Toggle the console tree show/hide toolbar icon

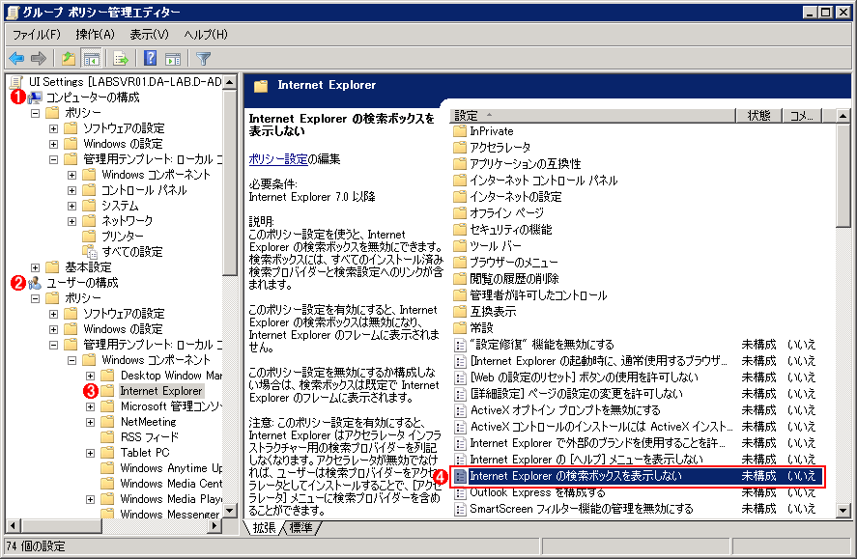(x=91, y=58)
